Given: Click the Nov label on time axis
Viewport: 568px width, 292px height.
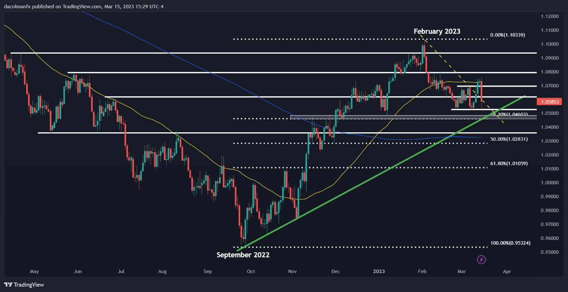Looking at the screenshot, I should (293, 272).
